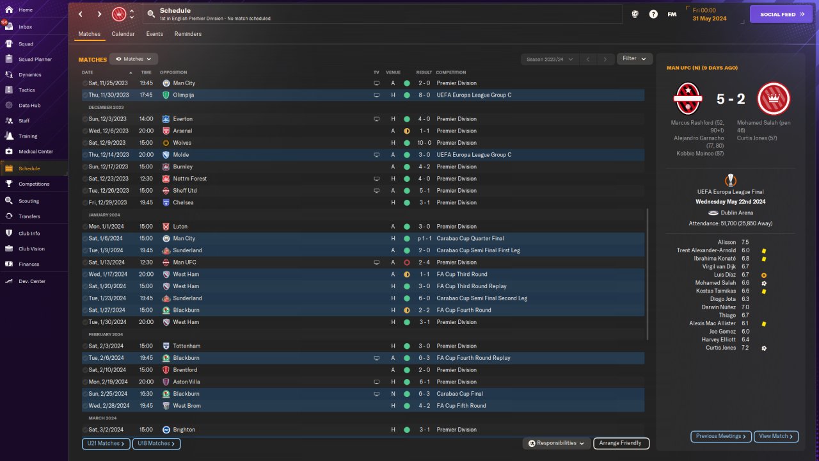Click the club switcher up/down chevrons
Image resolution: width=819 pixels, height=461 pixels.
(132, 14)
